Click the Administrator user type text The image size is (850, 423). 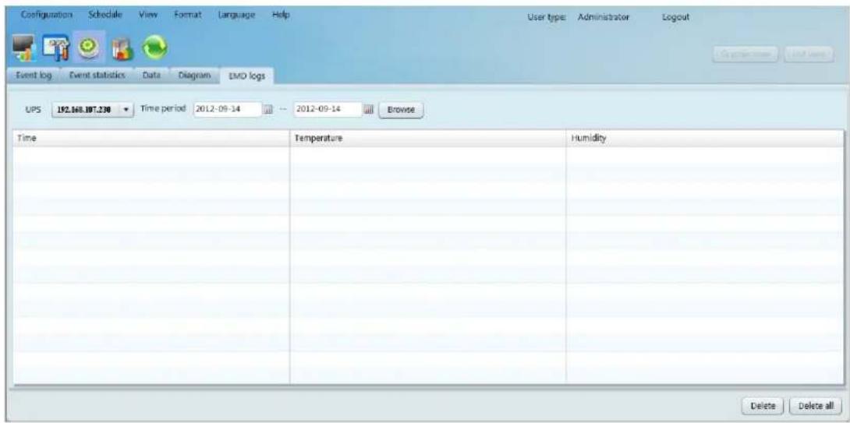[604, 17]
